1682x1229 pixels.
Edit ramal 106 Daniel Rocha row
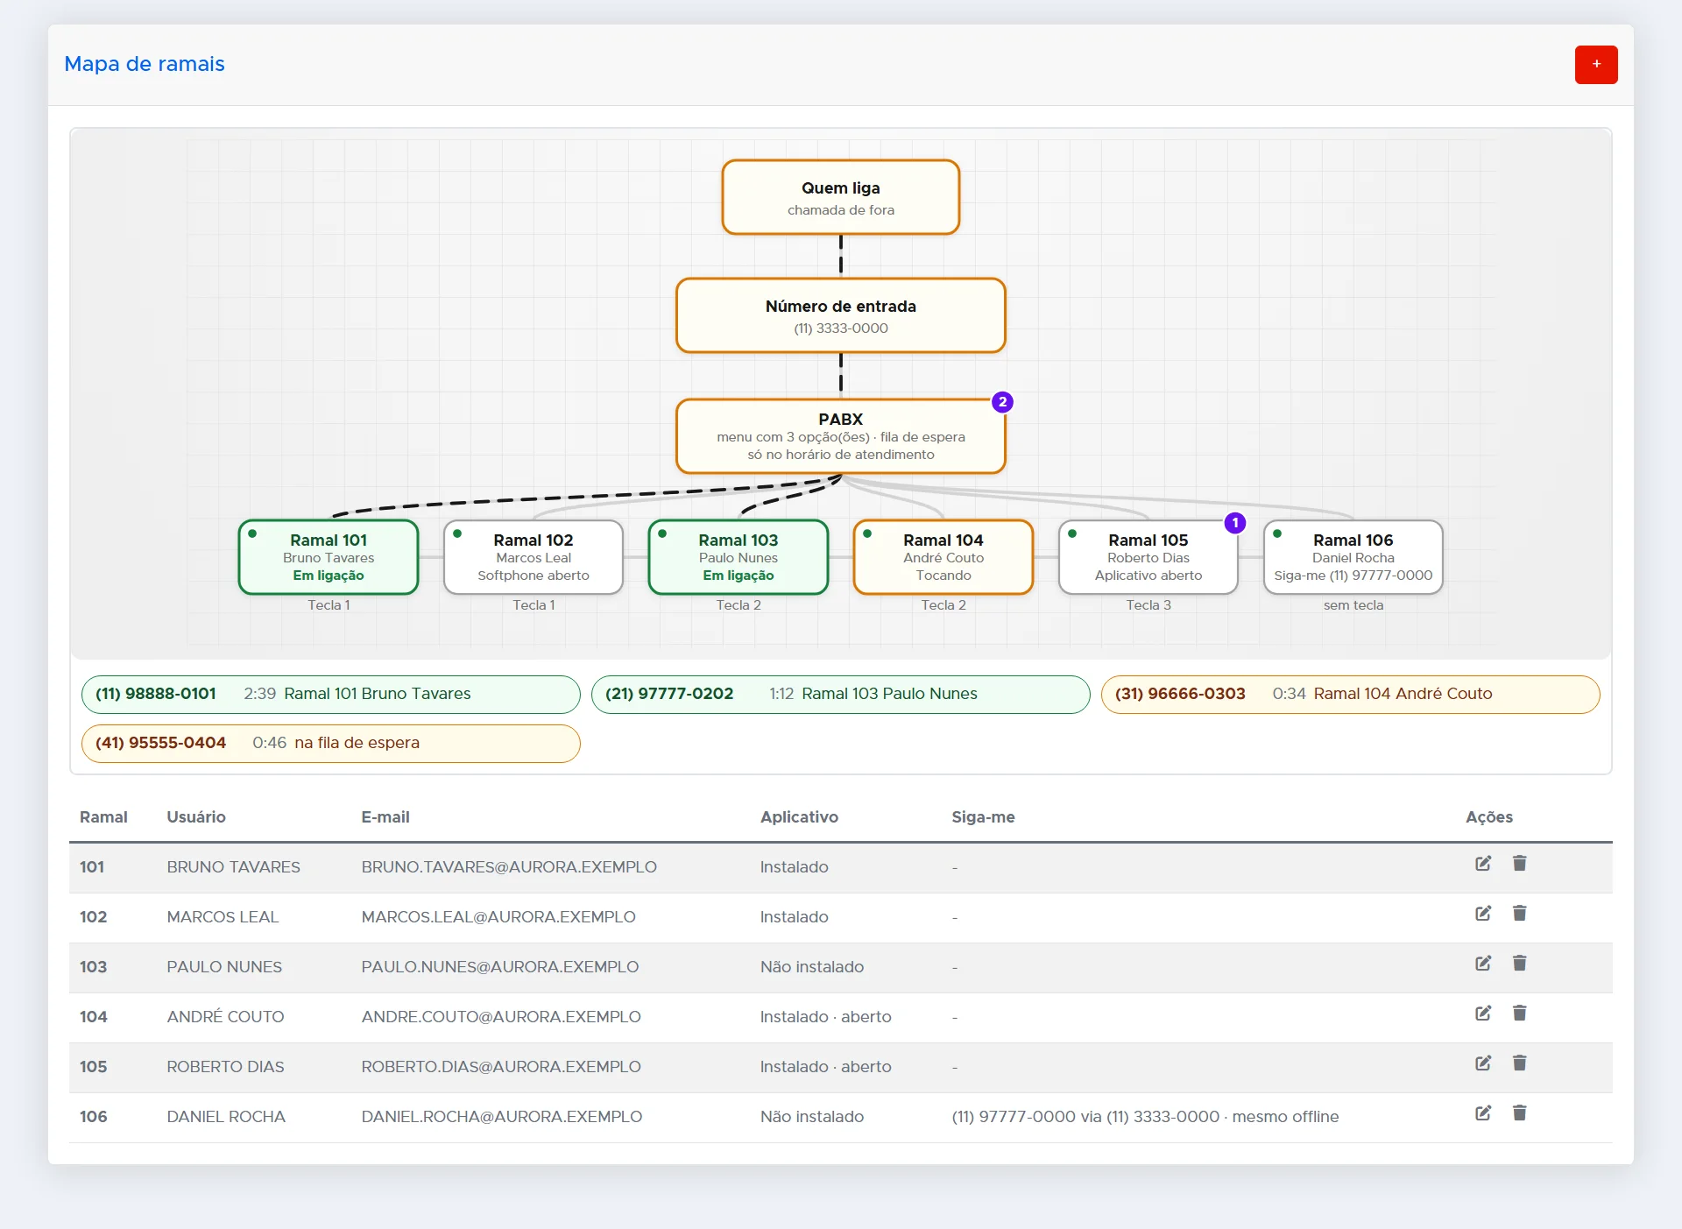pyautogui.click(x=1482, y=1113)
